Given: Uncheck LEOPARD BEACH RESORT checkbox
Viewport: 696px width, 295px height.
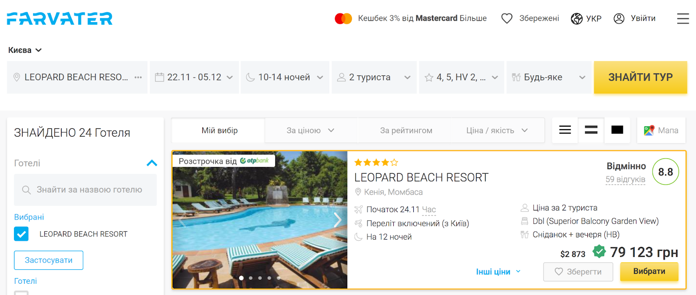Looking at the screenshot, I should (x=21, y=234).
